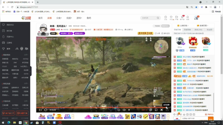The width and height of the screenshot is (223, 125).
Task: Click the 分享 share icon
Action: (x=157, y=33)
